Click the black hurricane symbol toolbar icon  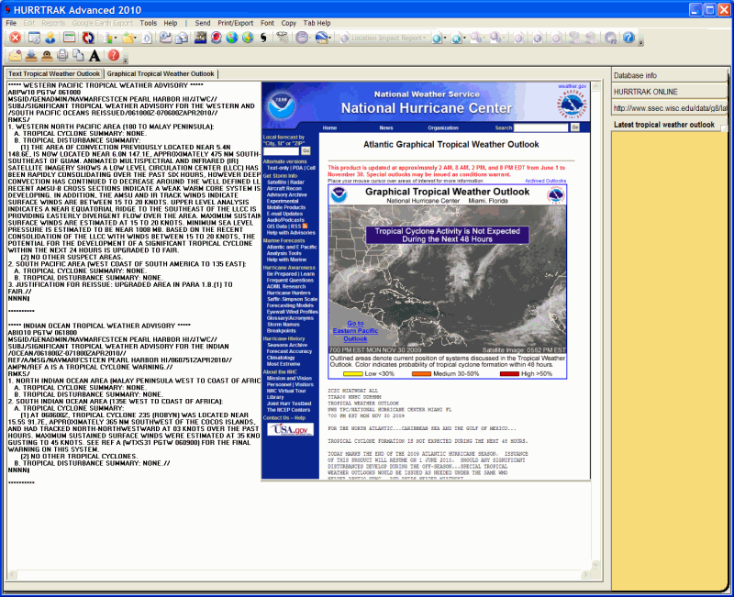pos(263,38)
